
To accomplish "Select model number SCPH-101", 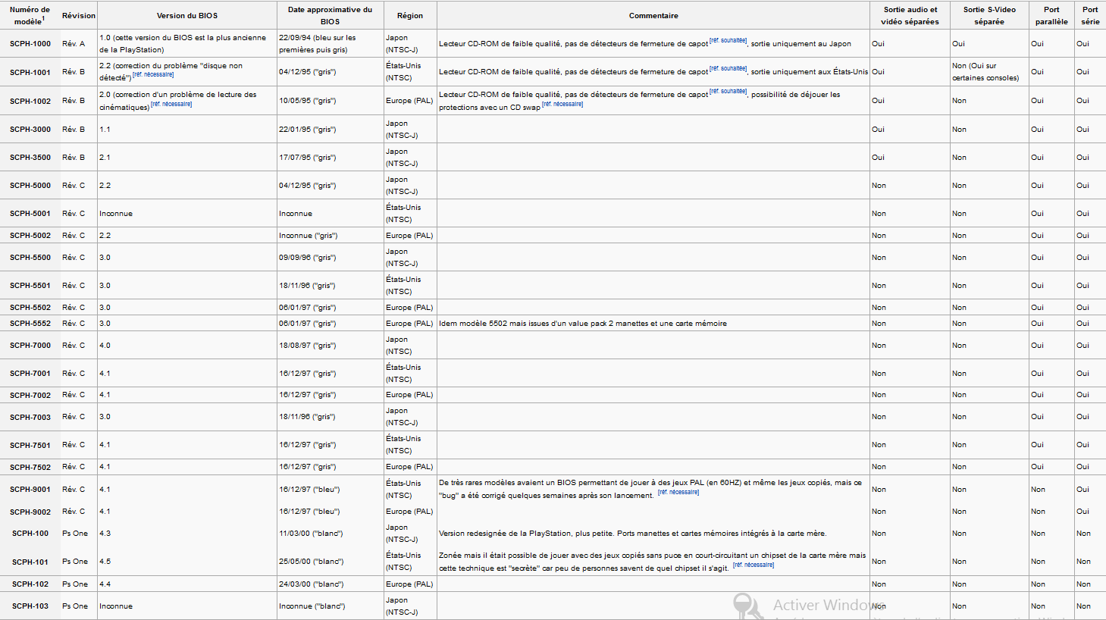I will [30, 562].
